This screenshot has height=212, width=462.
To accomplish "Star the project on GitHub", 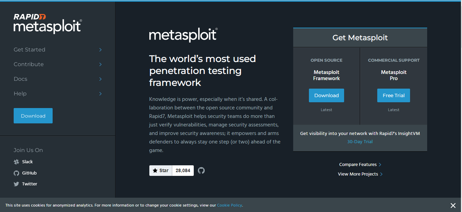I will [x=161, y=170].
